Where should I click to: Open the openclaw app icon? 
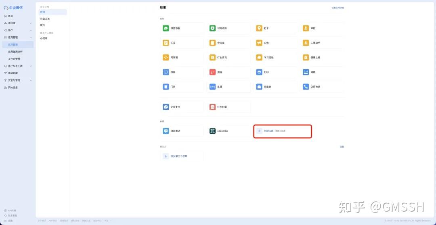click(x=212, y=131)
